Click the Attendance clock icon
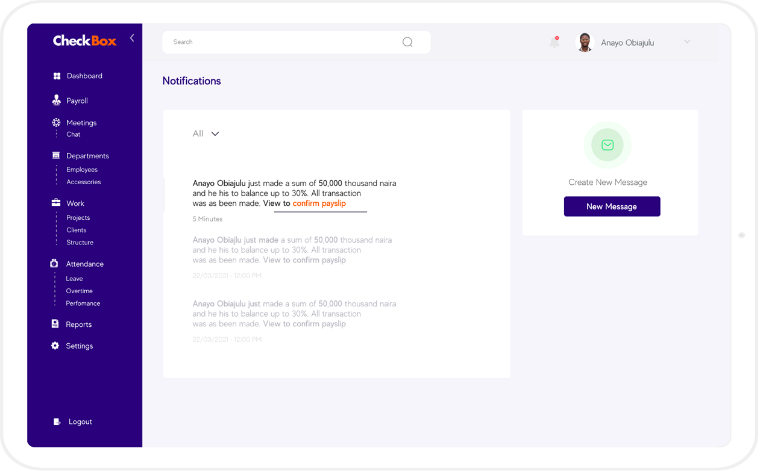This screenshot has width=760, height=472. click(54, 264)
